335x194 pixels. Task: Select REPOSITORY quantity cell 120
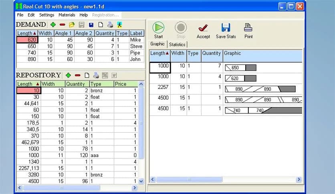77,155
